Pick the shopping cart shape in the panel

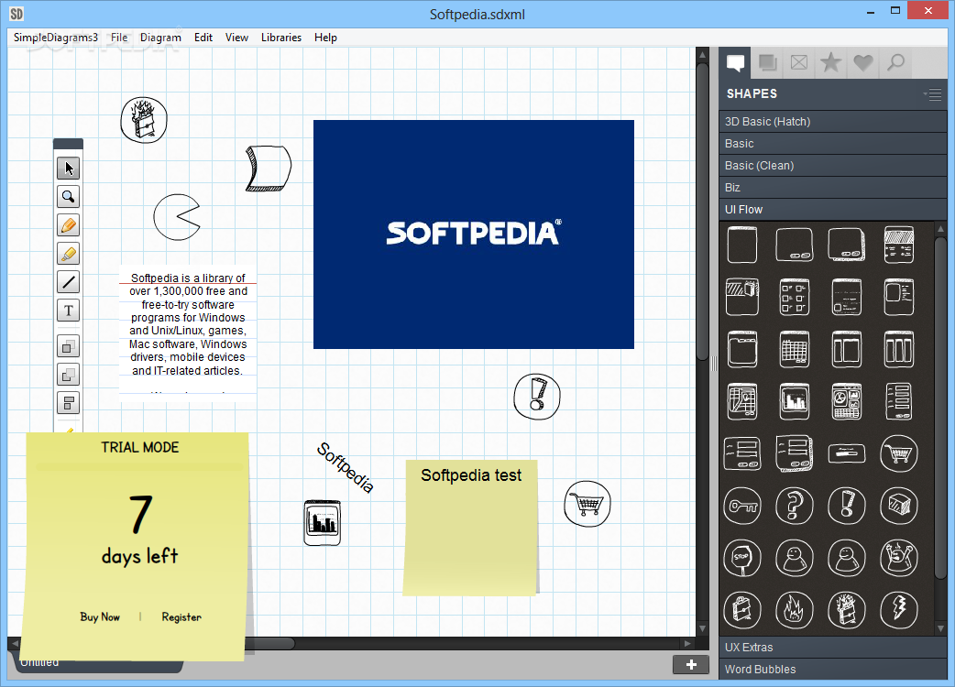[899, 453]
